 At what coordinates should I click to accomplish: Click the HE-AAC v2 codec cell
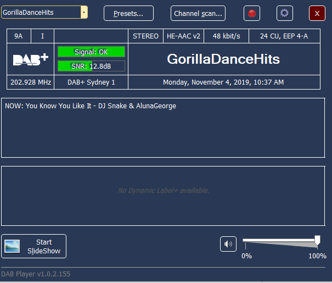tap(184, 36)
